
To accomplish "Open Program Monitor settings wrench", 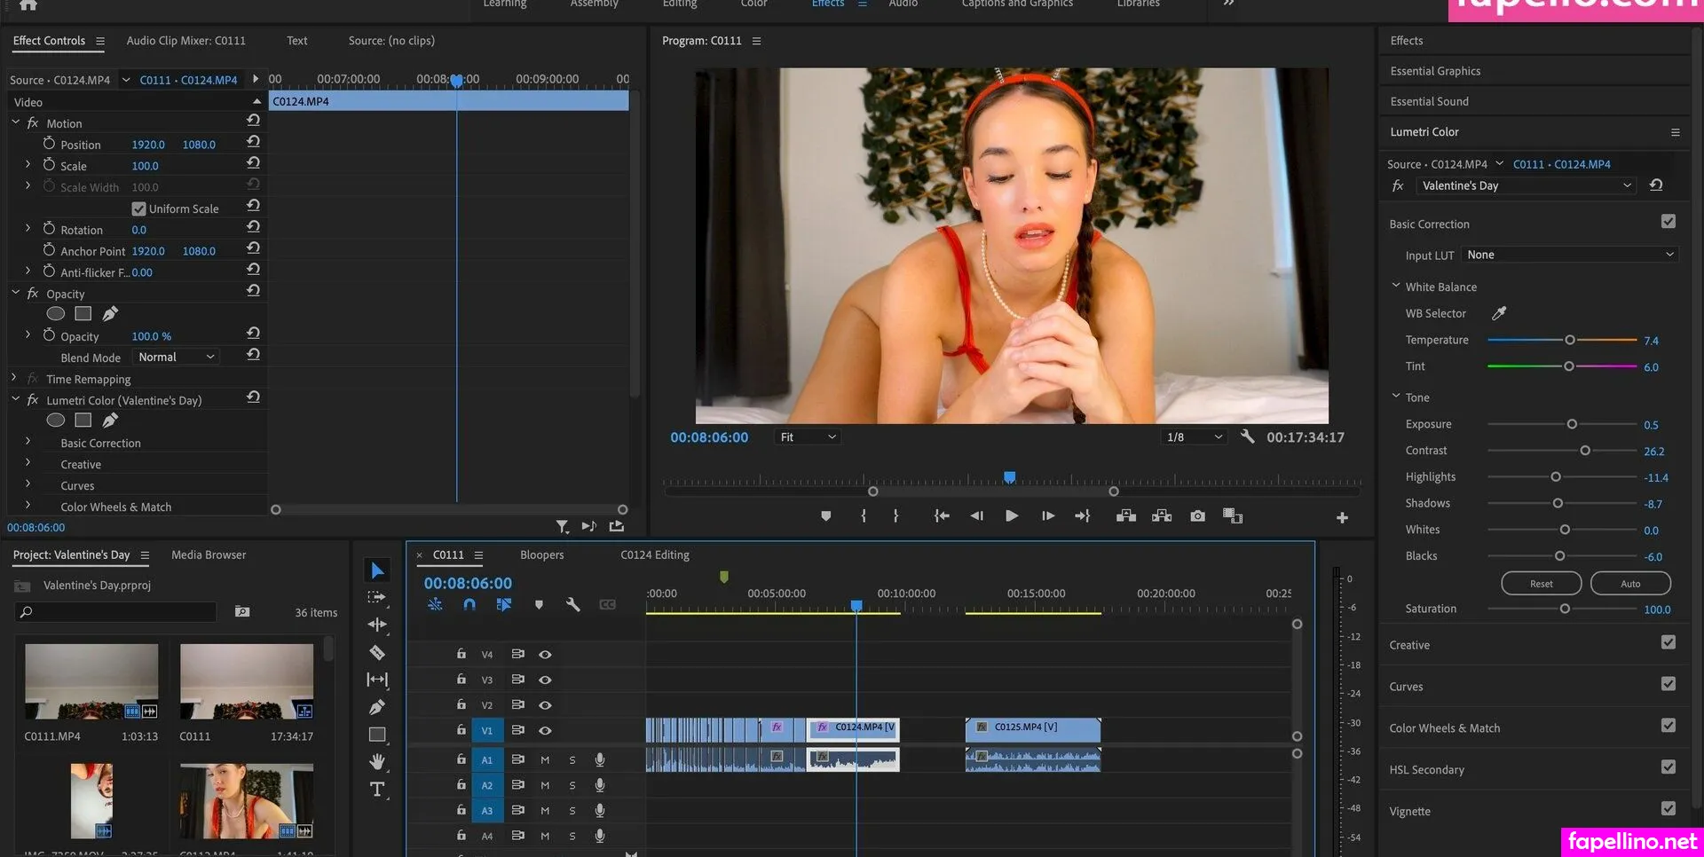I will pyautogui.click(x=1247, y=436).
